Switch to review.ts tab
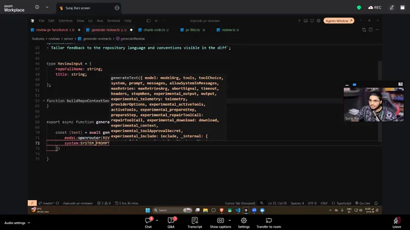Image resolution: width=410 pixels, height=230 pixels. coord(228,30)
